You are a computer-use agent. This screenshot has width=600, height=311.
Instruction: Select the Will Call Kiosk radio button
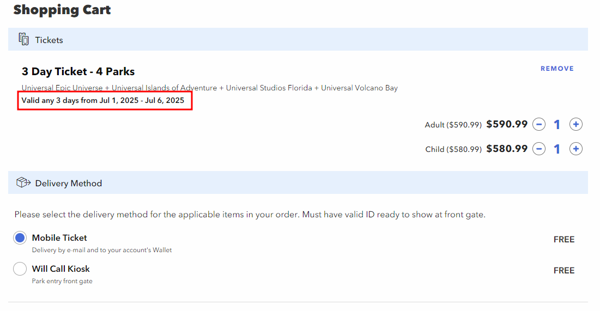coord(20,269)
